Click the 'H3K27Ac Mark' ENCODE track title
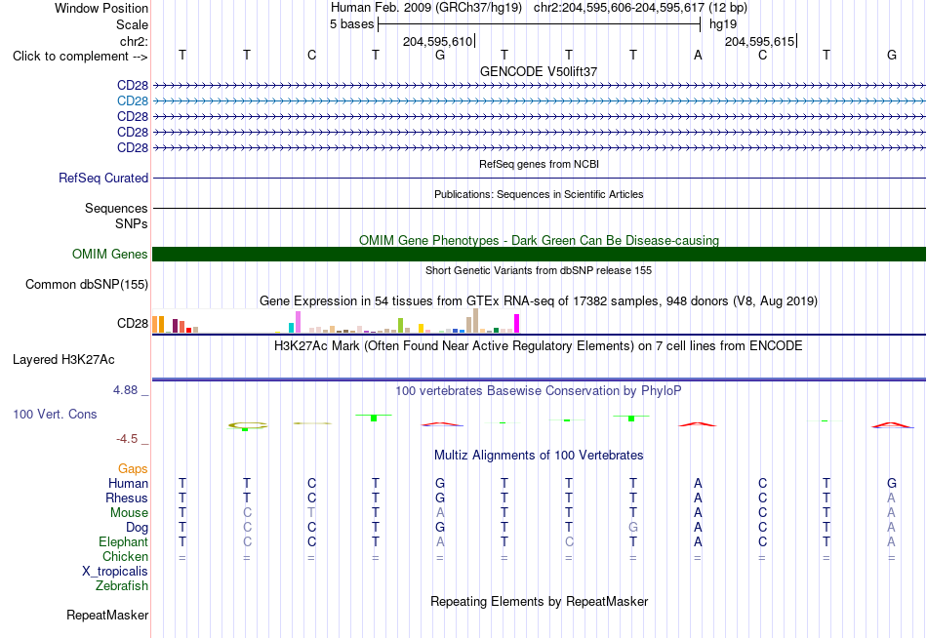 pos(539,346)
